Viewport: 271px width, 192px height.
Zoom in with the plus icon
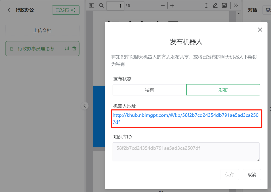coord(172,6)
